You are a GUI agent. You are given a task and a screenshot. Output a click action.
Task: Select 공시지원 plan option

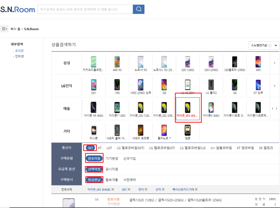coord(112,169)
